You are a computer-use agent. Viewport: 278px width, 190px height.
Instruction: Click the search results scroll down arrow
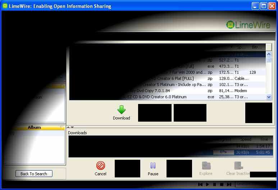pyautogui.click(x=269, y=97)
